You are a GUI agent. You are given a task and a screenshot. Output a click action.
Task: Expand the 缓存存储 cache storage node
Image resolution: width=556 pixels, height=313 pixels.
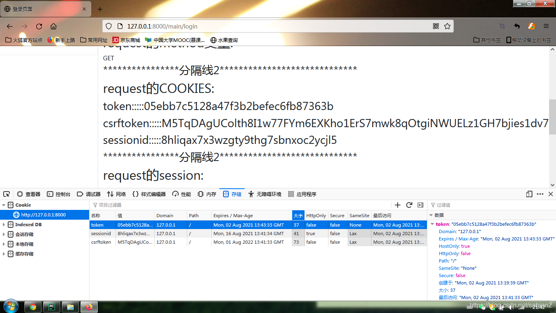[4, 254]
